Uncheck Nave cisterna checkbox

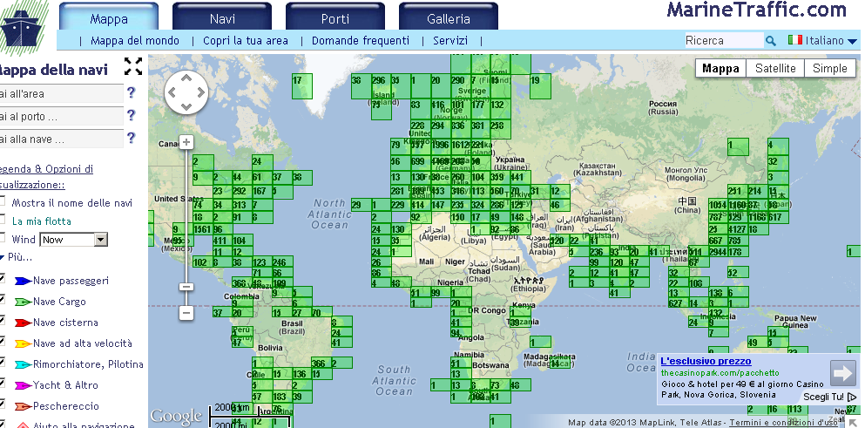point(3,321)
